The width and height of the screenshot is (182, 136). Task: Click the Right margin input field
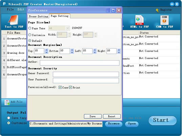112,51
